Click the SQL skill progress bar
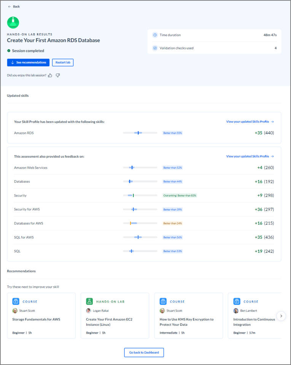The height and width of the screenshot is (365, 291). pyautogui.click(x=140, y=251)
